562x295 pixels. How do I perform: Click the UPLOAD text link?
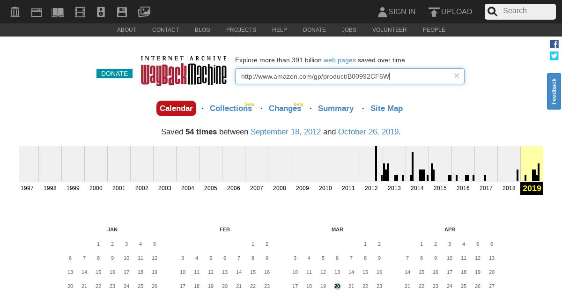point(457,12)
